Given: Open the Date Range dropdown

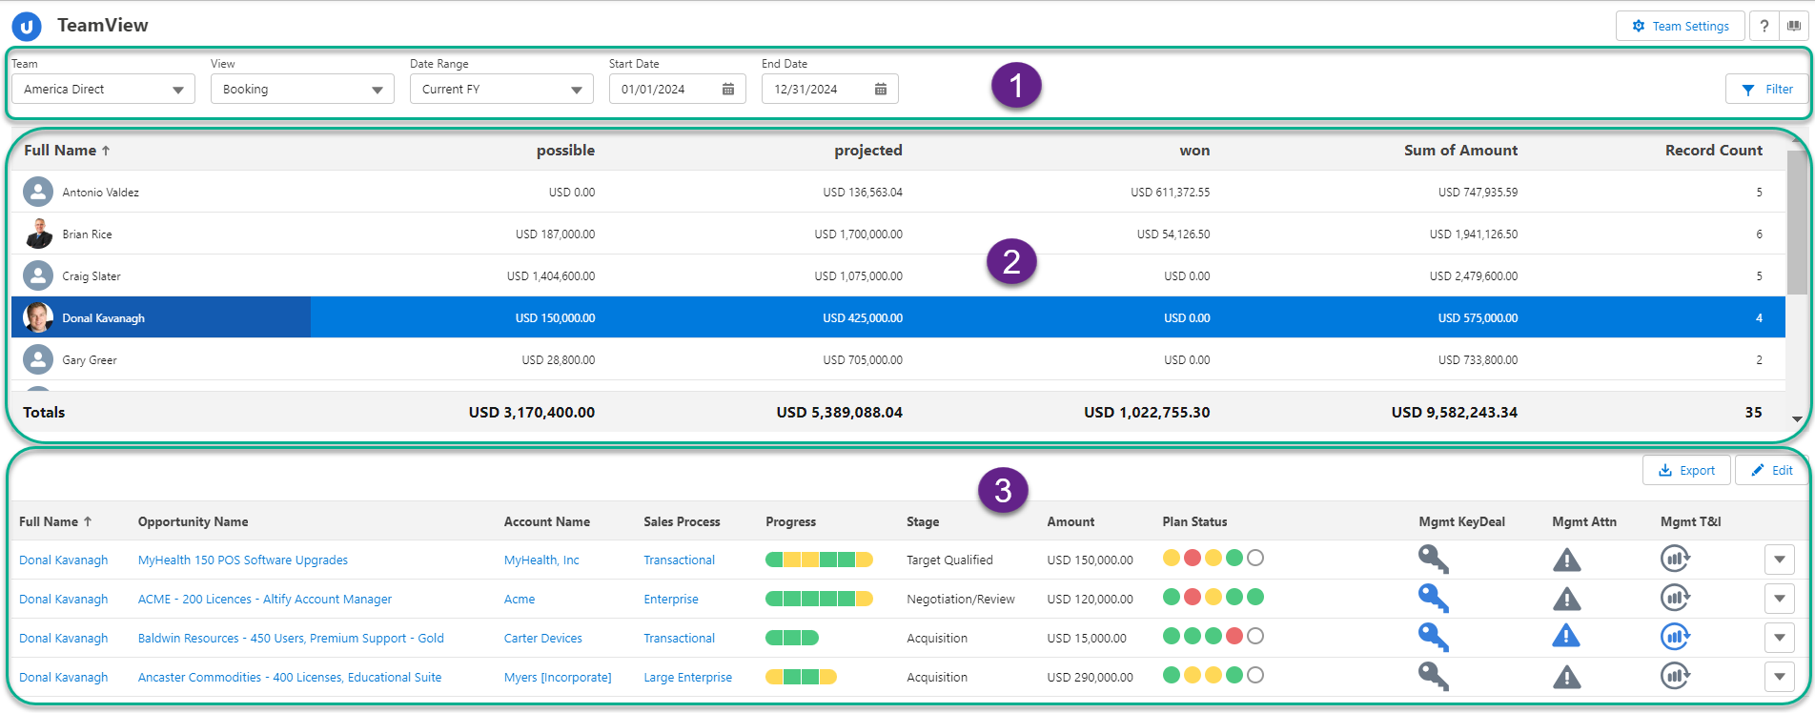Looking at the screenshot, I should (x=501, y=90).
